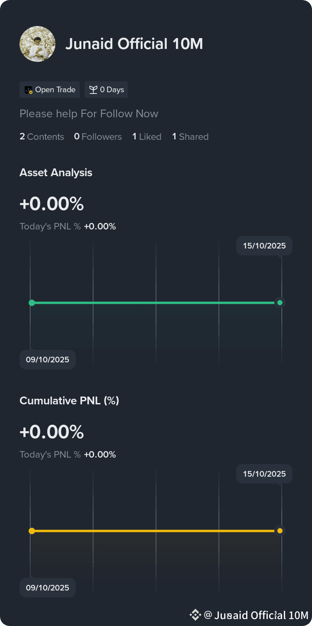Image resolution: width=312 pixels, height=626 pixels.
Task: Click the yellow start point on PNL chart
Action: pos(32,531)
